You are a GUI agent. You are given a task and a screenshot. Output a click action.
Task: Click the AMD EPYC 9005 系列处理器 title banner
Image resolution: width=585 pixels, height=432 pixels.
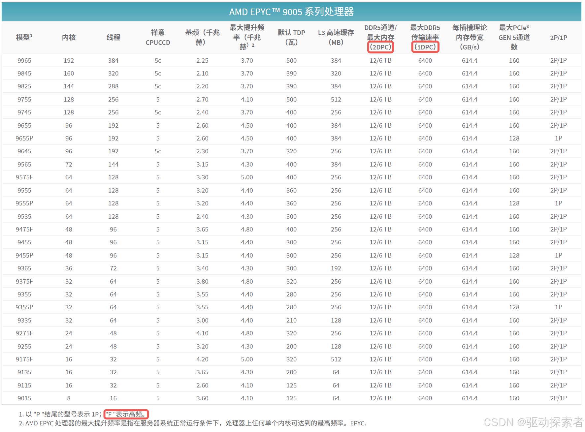point(291,12)
